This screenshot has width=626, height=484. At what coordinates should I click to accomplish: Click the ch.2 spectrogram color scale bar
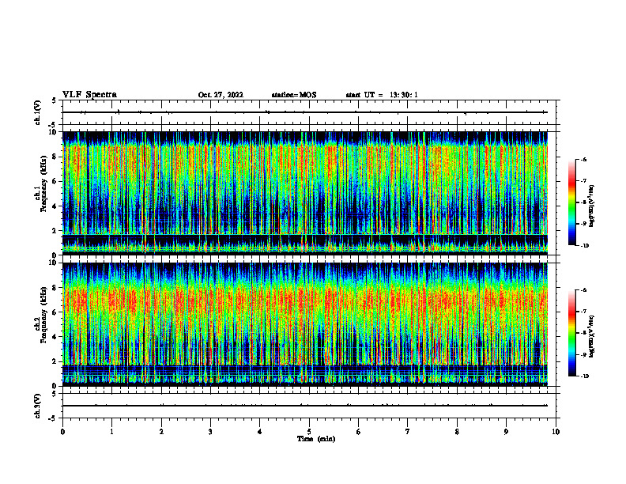click(x=572, y=333)
